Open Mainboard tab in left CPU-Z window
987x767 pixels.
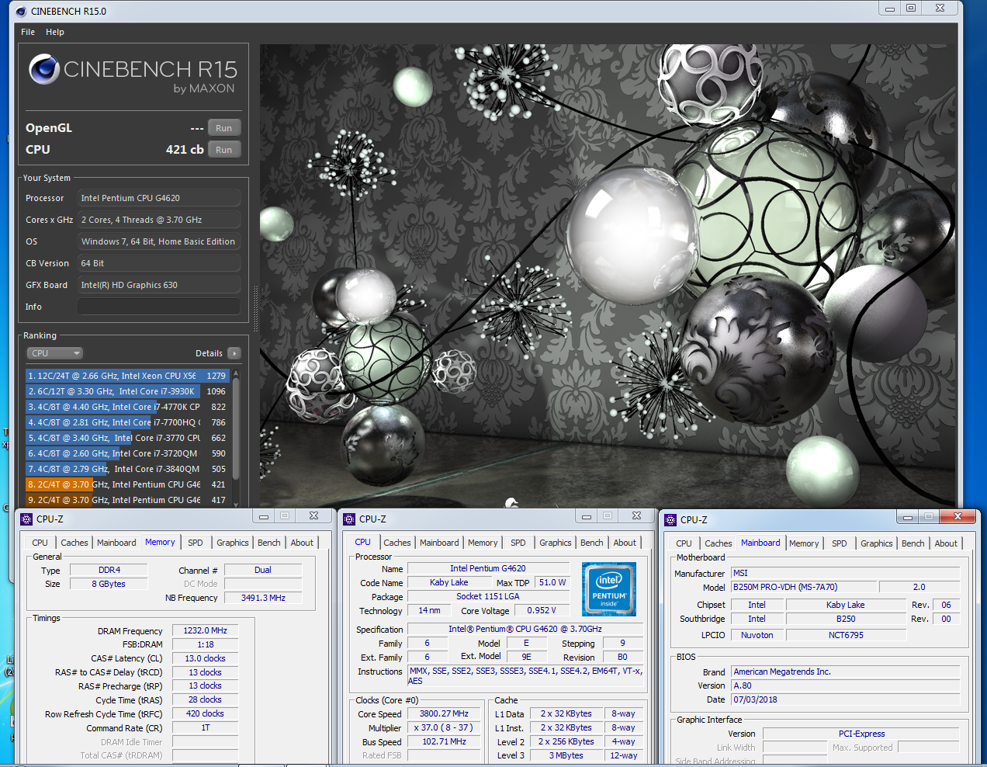point(116,543)
